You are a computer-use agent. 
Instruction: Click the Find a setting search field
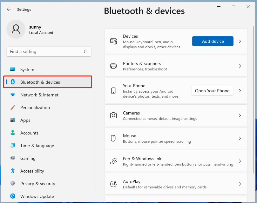coord(44,51)
